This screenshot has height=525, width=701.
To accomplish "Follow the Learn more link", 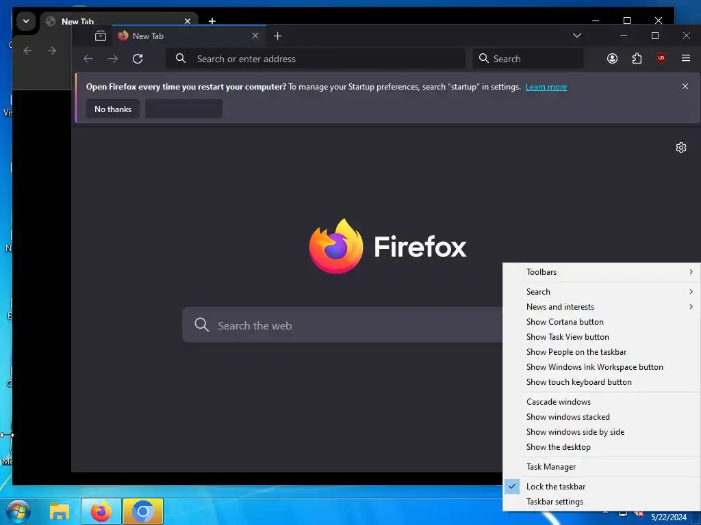I will click(546, 87).
